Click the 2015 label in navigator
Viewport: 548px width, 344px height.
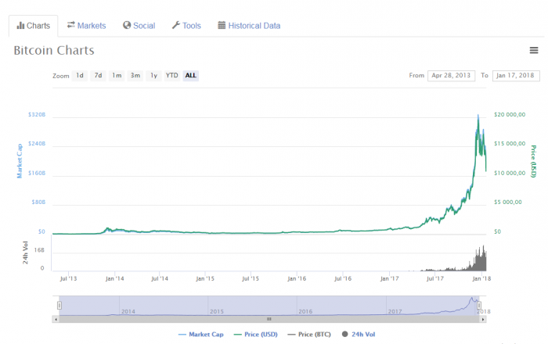click(x=217, y=311)
